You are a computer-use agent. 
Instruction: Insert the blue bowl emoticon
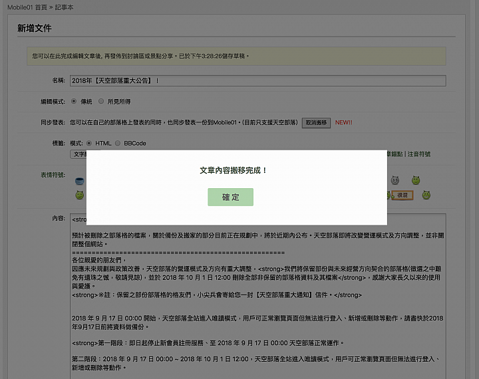pos(79,181)
